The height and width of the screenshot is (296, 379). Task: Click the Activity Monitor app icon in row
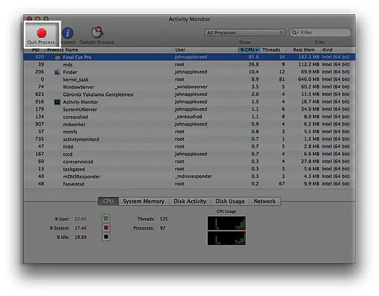pos(57,102)
